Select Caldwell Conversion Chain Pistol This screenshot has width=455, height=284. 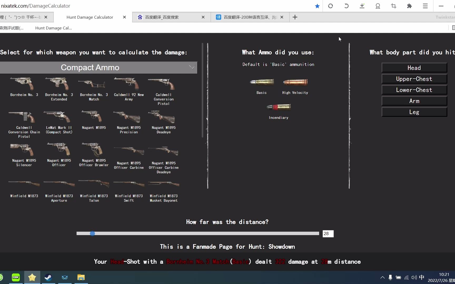pyautogui.click(x=24, y=124)
